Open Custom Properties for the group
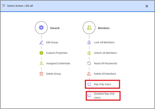Viewport: 155px width, 109px height. [57, 53]
